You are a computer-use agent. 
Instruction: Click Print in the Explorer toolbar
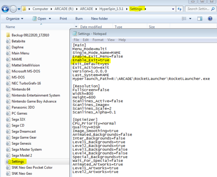coord(63,19)
